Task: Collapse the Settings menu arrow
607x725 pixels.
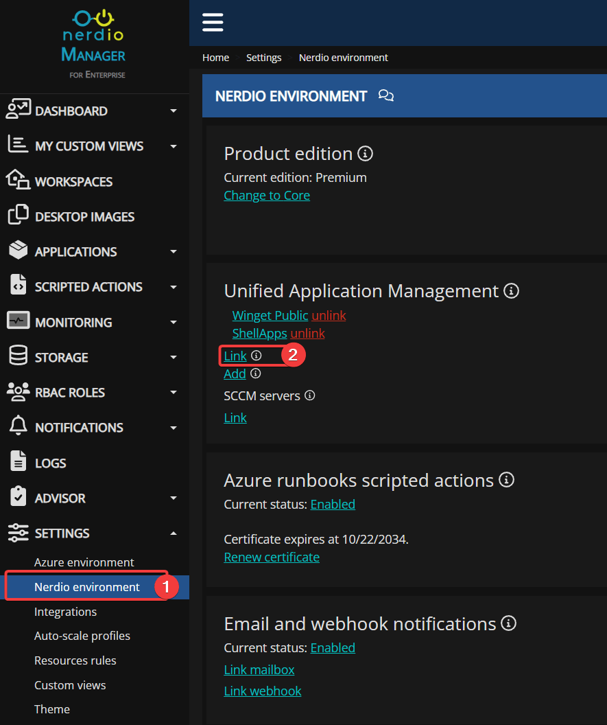Action: [x=174, y=533]
